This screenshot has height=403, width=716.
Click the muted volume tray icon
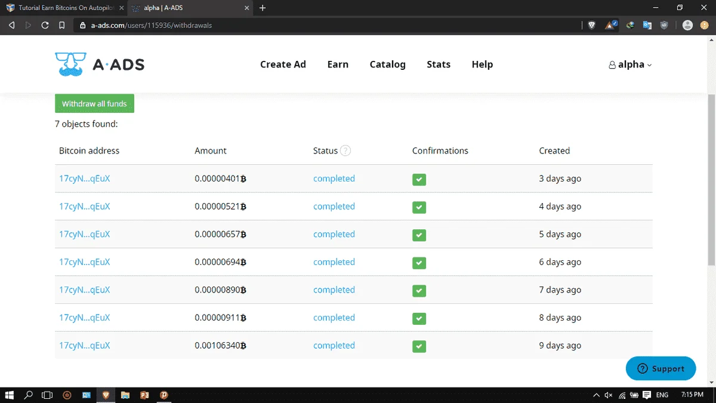(x=609, y=395)
